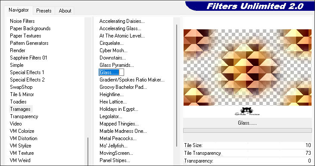Click the highlighted Glass filter entry
This screenshot has height=166, width=315.
[x=111, y=72]
